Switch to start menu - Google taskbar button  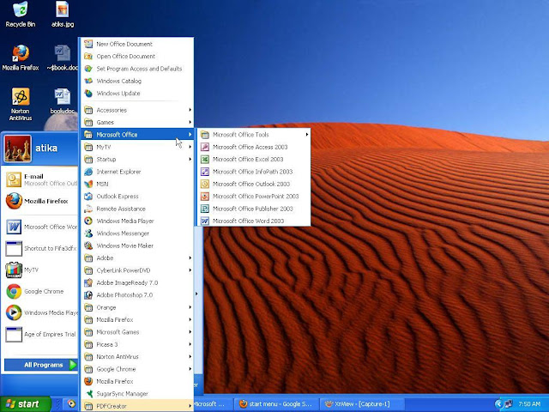(x=275, y=404)
